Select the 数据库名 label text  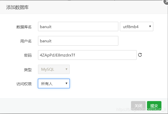point(24,27)
